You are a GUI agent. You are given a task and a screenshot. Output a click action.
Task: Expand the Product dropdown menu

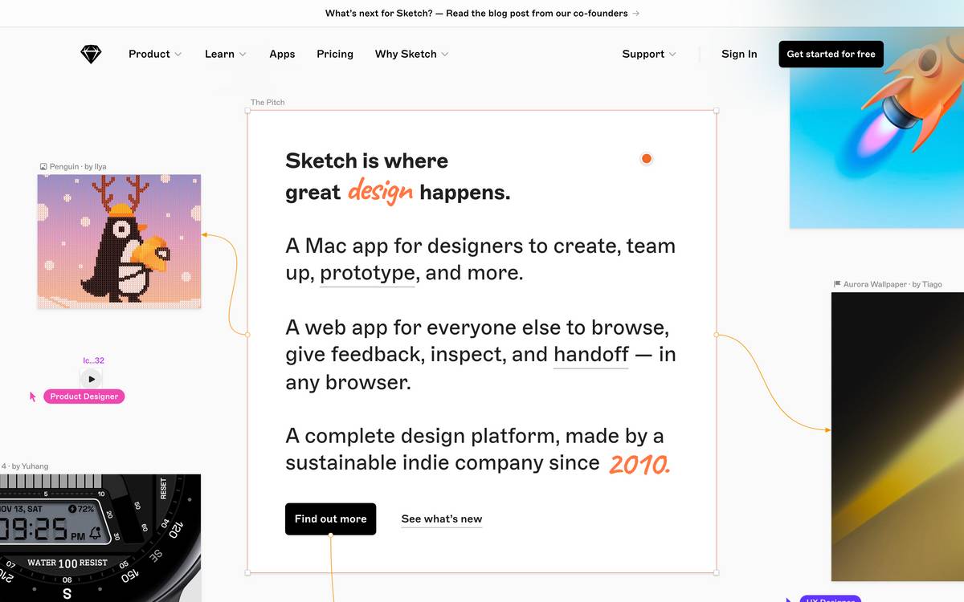coord(155,54)
